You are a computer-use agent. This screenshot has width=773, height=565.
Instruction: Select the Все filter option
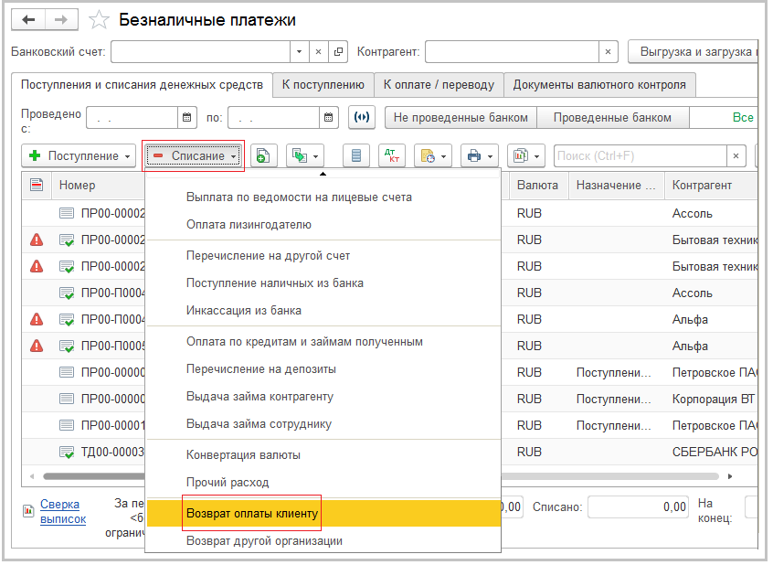pyautogui.click(x=742, y=117)
